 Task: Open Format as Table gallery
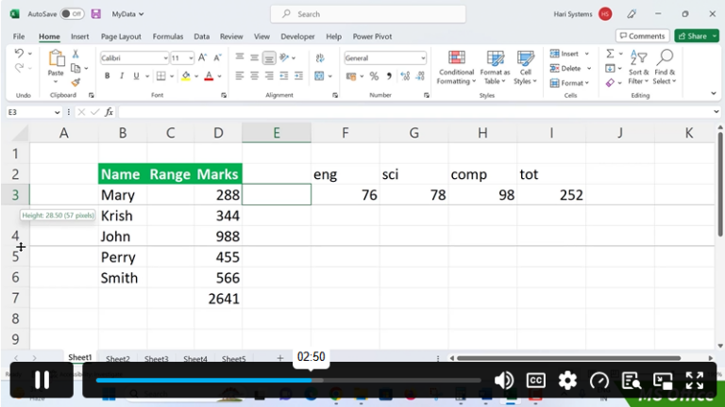(495, 68)
